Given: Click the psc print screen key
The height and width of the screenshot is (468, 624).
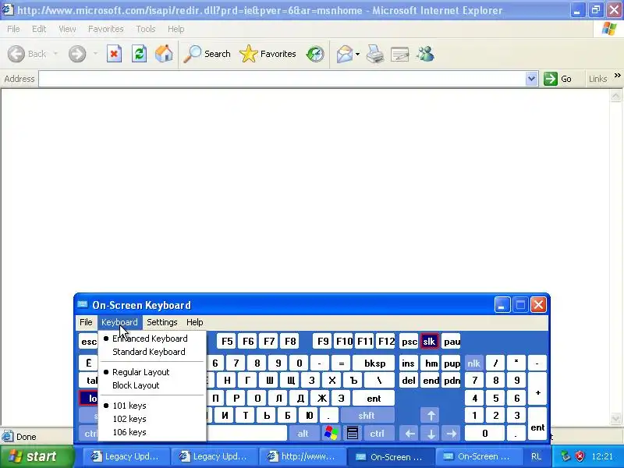Looking at the screenshot, I should (x=409, y=342).
